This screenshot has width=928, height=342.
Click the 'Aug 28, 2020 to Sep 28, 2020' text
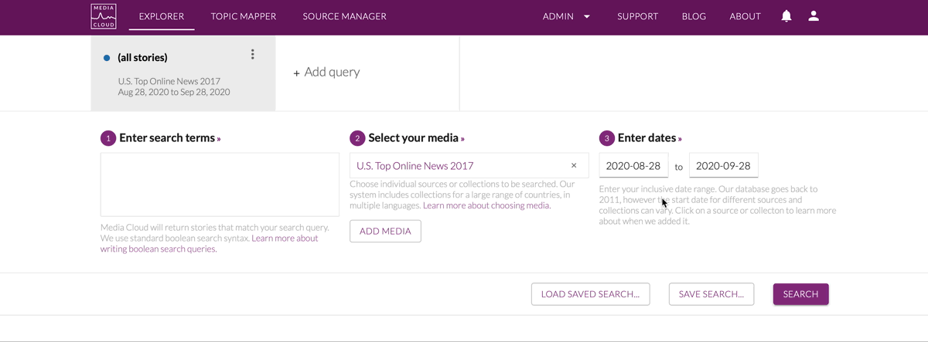tap(174, 92)
